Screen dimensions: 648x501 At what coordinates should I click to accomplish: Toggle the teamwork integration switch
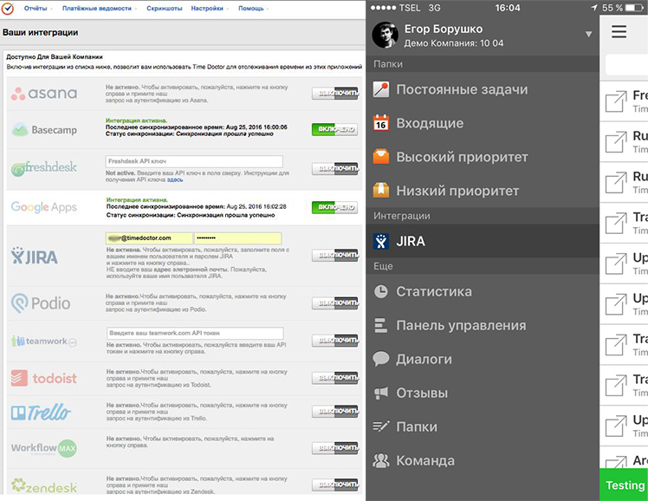335,340
